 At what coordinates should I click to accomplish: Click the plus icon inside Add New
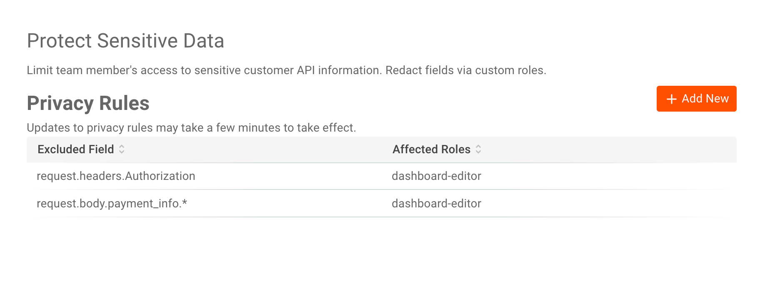pyautogui.click(x=671, y=99)
